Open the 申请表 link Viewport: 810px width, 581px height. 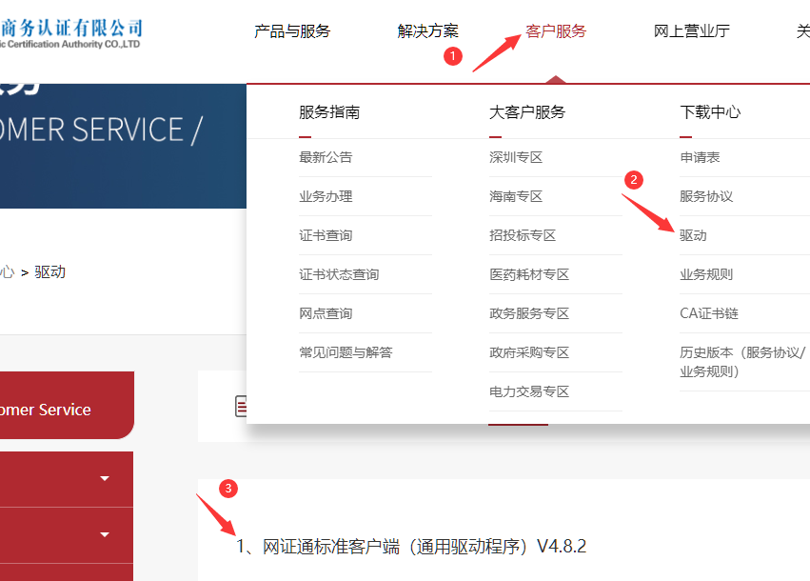(700, 157)
